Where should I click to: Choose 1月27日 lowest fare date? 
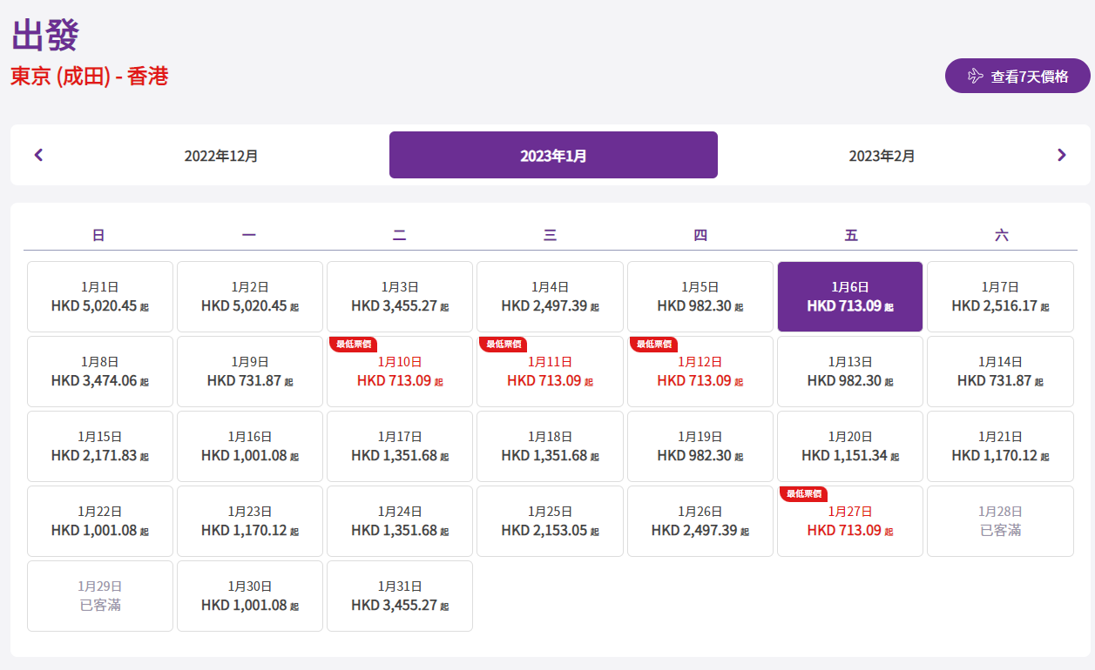point(849,522)
